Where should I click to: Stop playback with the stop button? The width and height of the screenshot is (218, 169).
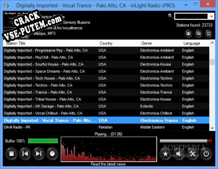coord(11,154)
